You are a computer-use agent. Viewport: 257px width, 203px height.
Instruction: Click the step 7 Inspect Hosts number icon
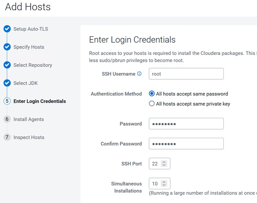[7, 137]
